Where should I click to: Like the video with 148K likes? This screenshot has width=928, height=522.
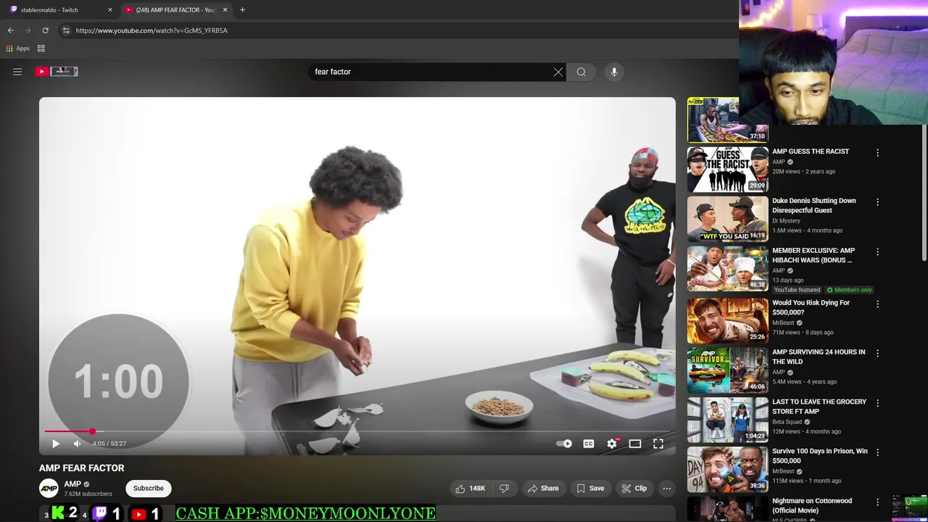pos(470,489)
